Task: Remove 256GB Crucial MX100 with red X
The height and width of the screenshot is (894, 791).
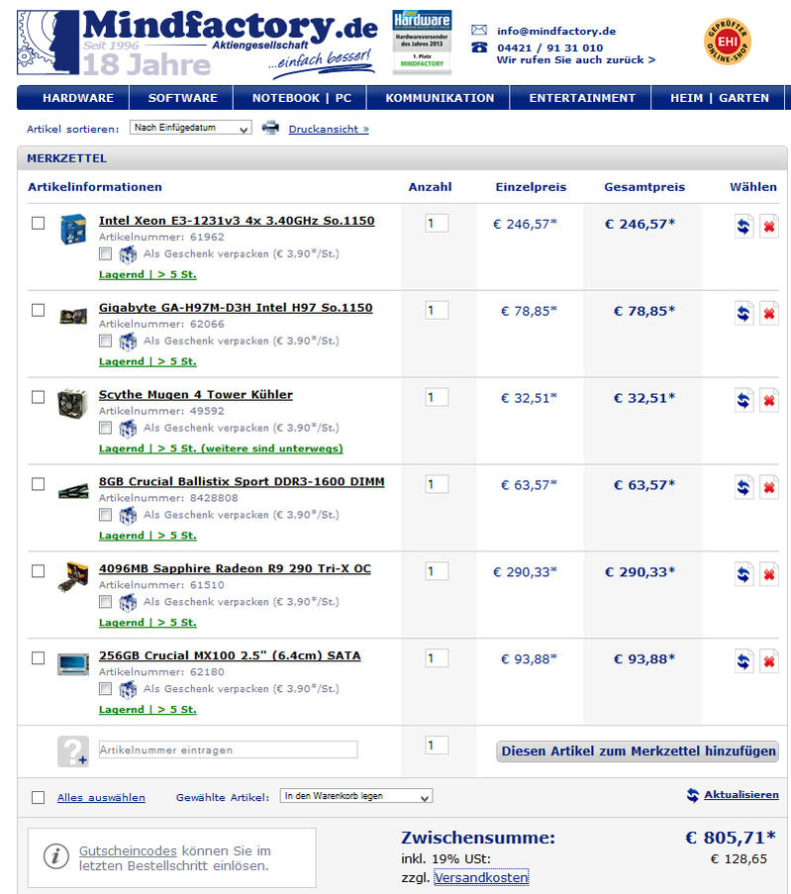Action: pyautogui.click(x=769, y=661)
